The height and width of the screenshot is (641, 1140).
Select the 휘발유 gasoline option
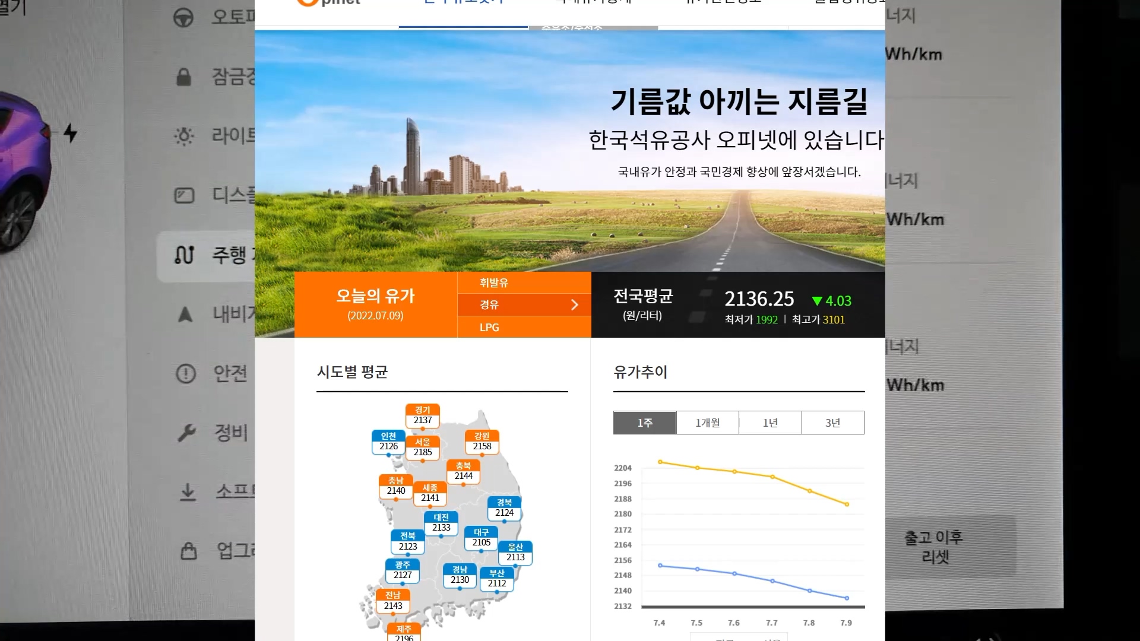pos(494,283)
